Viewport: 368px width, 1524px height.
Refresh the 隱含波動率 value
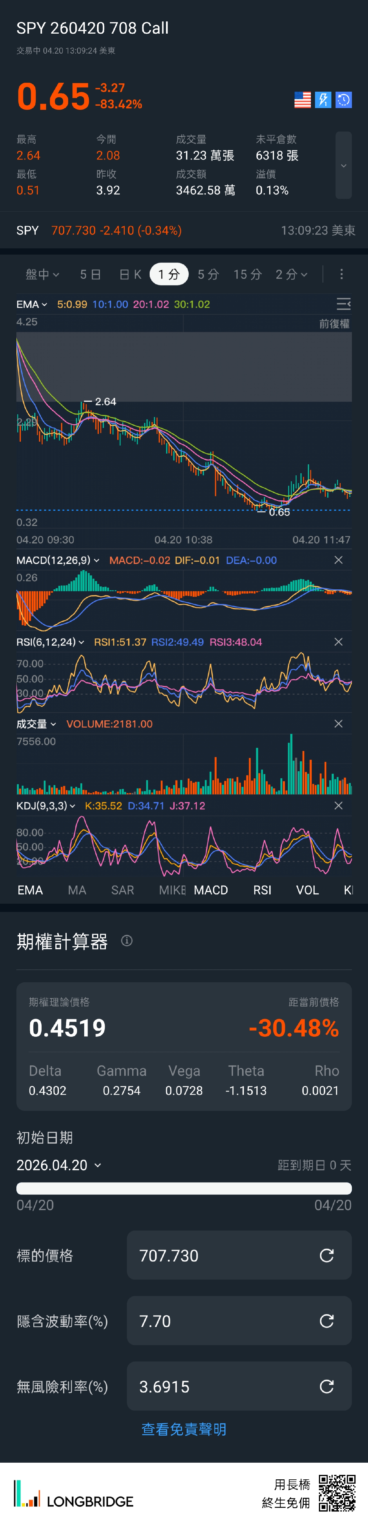point(327,1321)
